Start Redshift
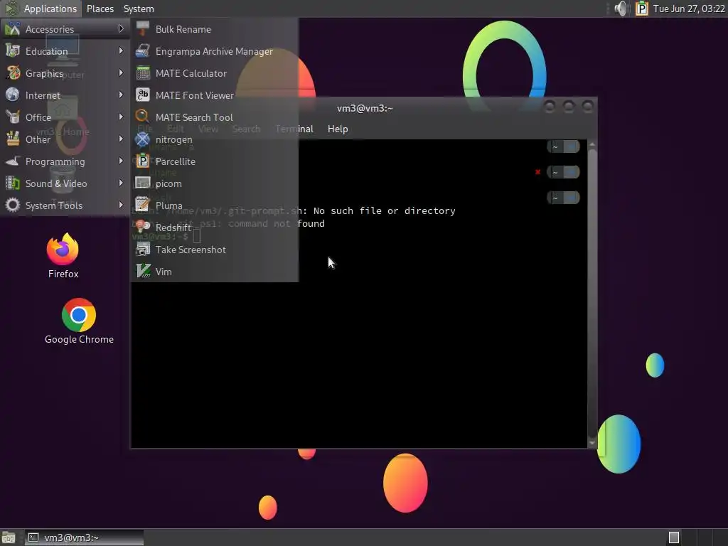 [x=215, y=227]
